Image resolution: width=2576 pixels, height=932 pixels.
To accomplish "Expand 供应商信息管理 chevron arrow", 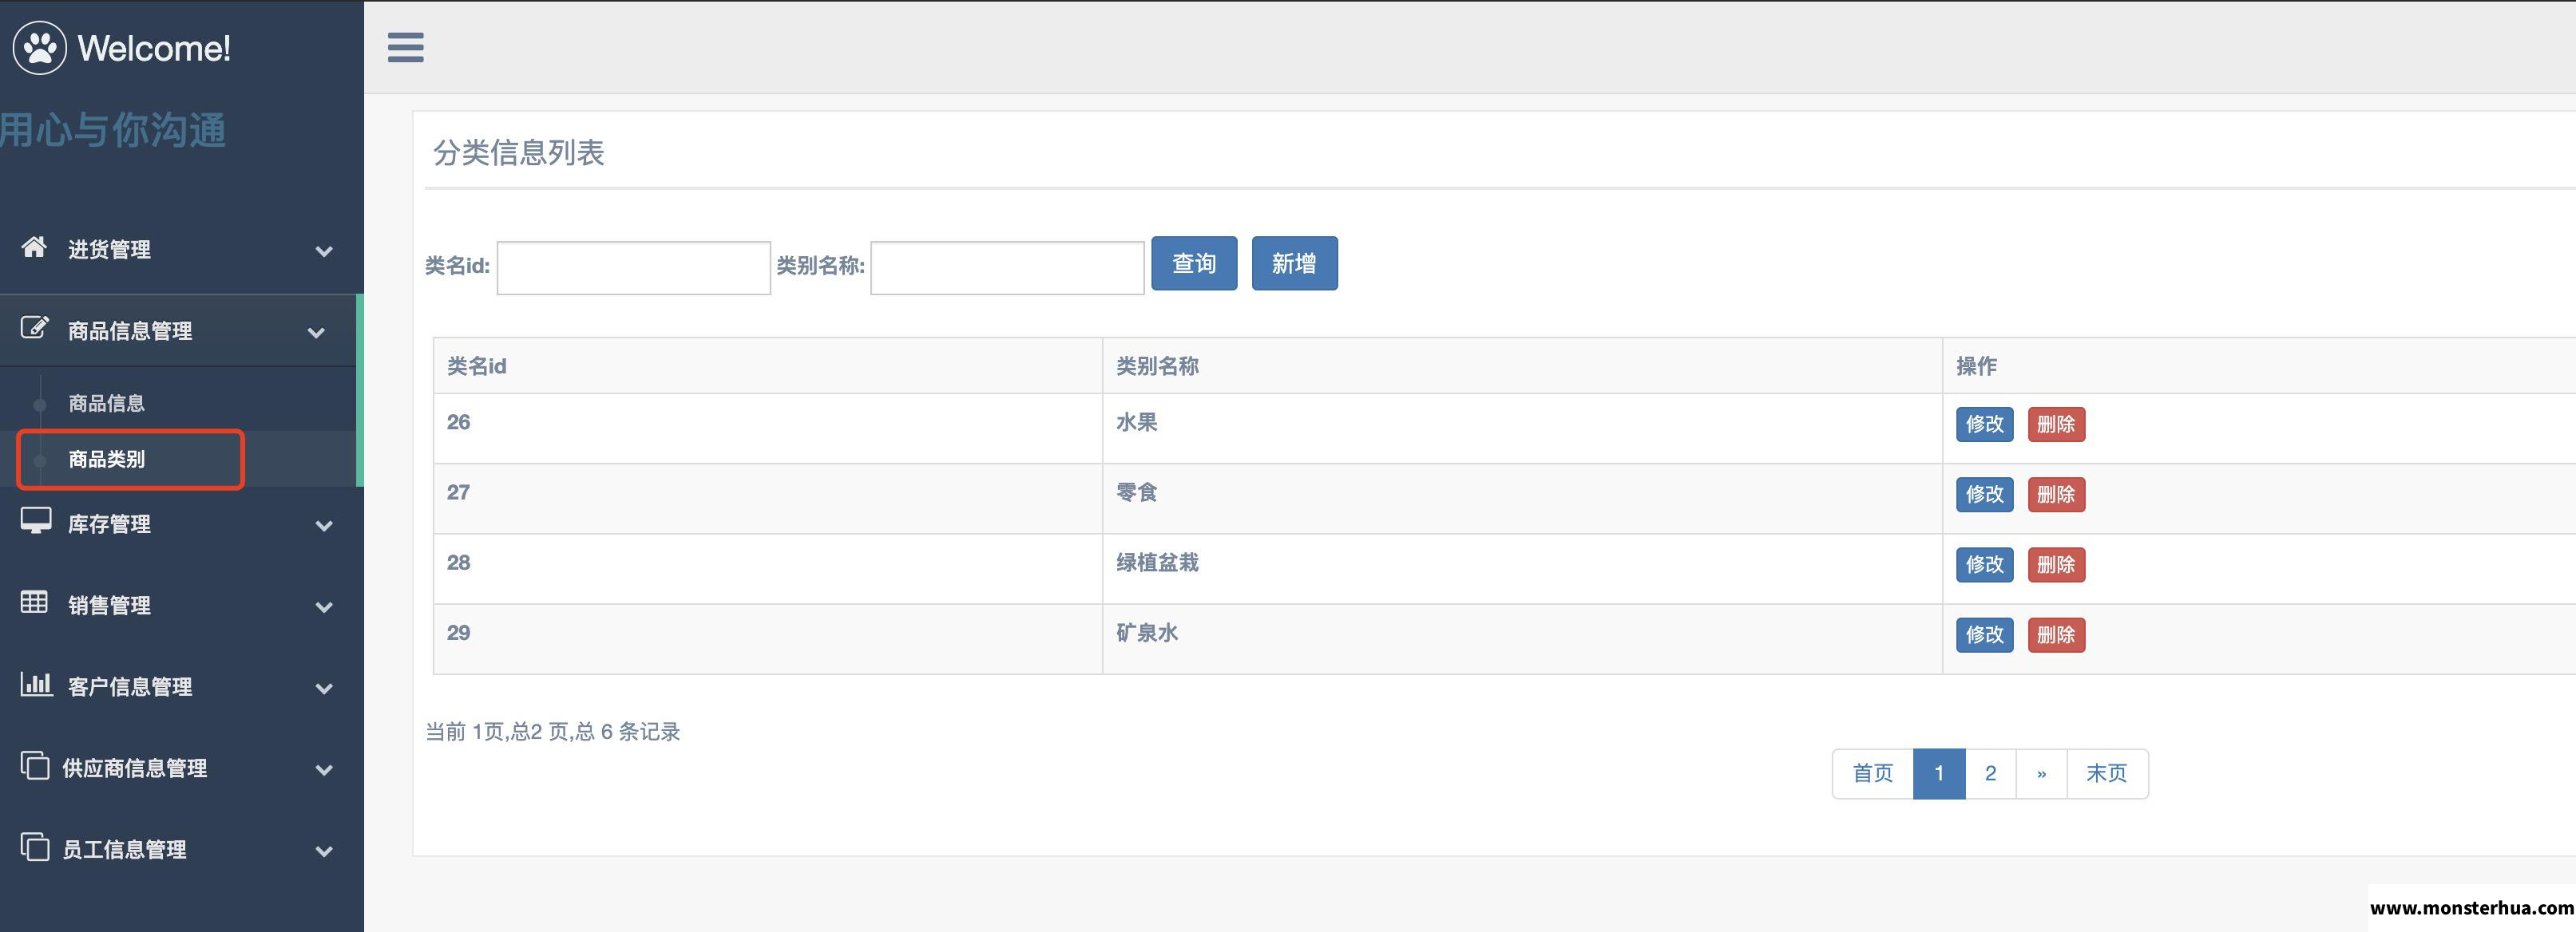I will click(x=324, y=770).
